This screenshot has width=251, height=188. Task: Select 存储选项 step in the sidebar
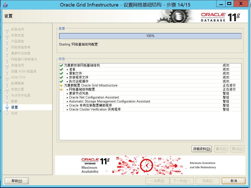click(17, 65)
